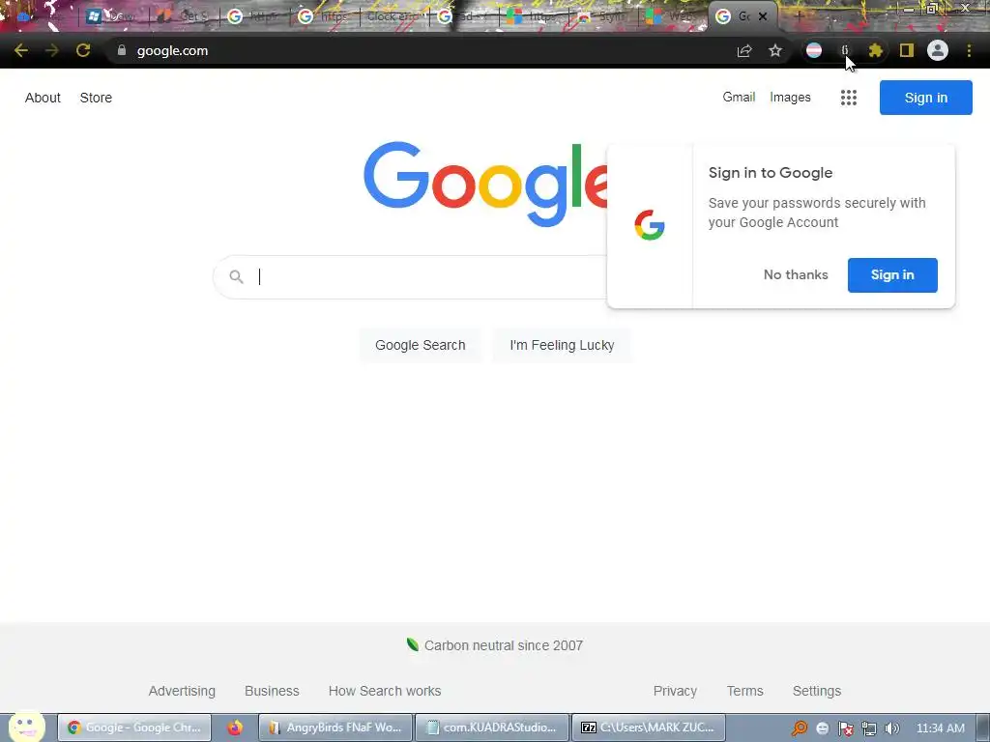
Task: Click the Google Search button
Action: 420,345
